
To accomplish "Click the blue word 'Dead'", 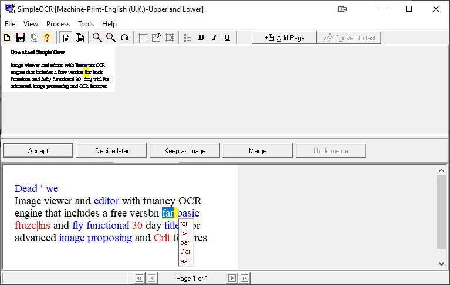I will (x=26, y=188).
